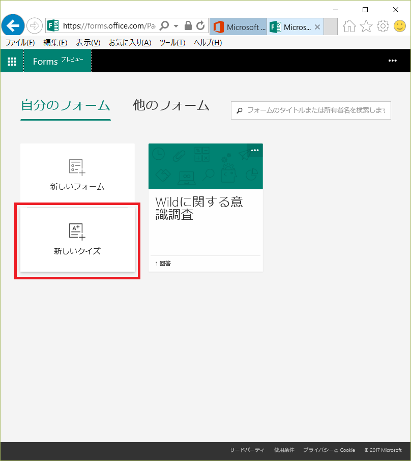This screenshot has height=461, width=411.
Task: Click the Wild form green thumbnail banner
Action: [x=205, y=166]
